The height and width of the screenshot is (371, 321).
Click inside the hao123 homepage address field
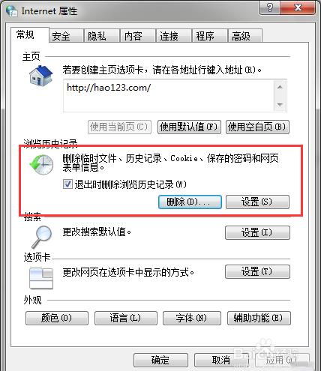[169, 96]
